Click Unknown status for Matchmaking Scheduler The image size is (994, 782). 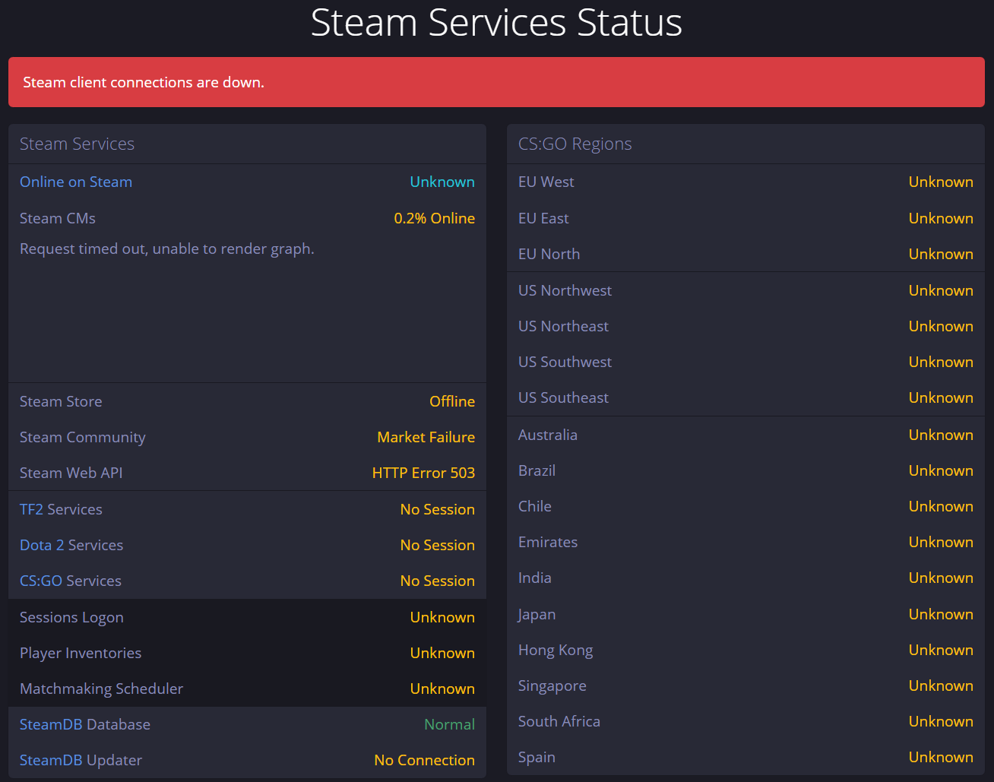click(442, 689)
